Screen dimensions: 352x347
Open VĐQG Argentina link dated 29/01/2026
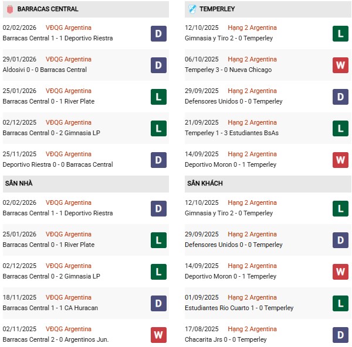[69, 60]
